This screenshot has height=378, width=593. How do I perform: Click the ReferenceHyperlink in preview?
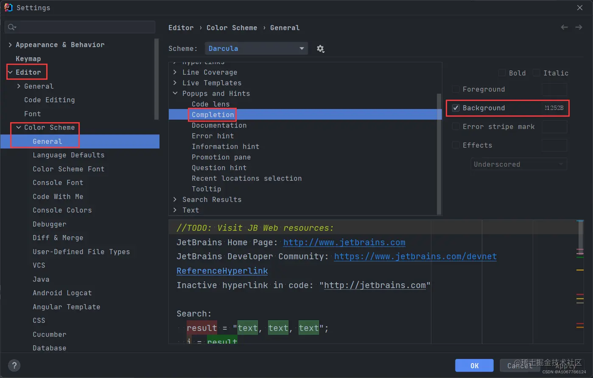[x=222, y=271]
